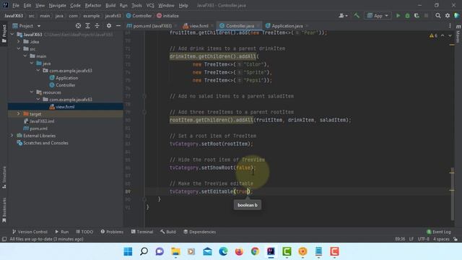Viewport: 462px width, 260px height.
Task: Open Search Everywhere magnifier icon
Action: tap(438, 16)
